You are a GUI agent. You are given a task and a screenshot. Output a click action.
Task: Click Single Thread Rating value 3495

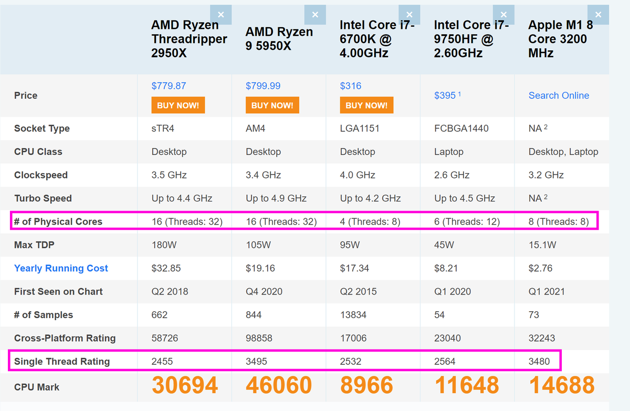[257, 361]
